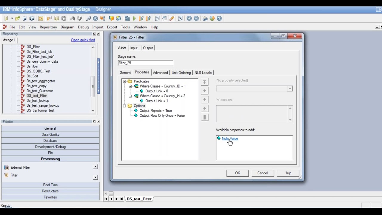Image resolution: width=382 pixels, height=215 pixels.
Task: Switch to the NLS Locale tab
Action: [x=203, y=73]
